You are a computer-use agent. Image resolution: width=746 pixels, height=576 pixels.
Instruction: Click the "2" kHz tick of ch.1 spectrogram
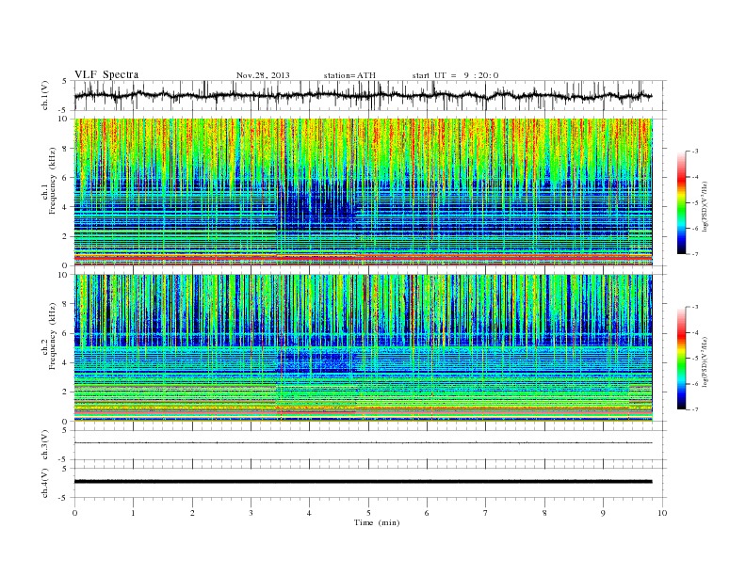click(x=65, y=236)
